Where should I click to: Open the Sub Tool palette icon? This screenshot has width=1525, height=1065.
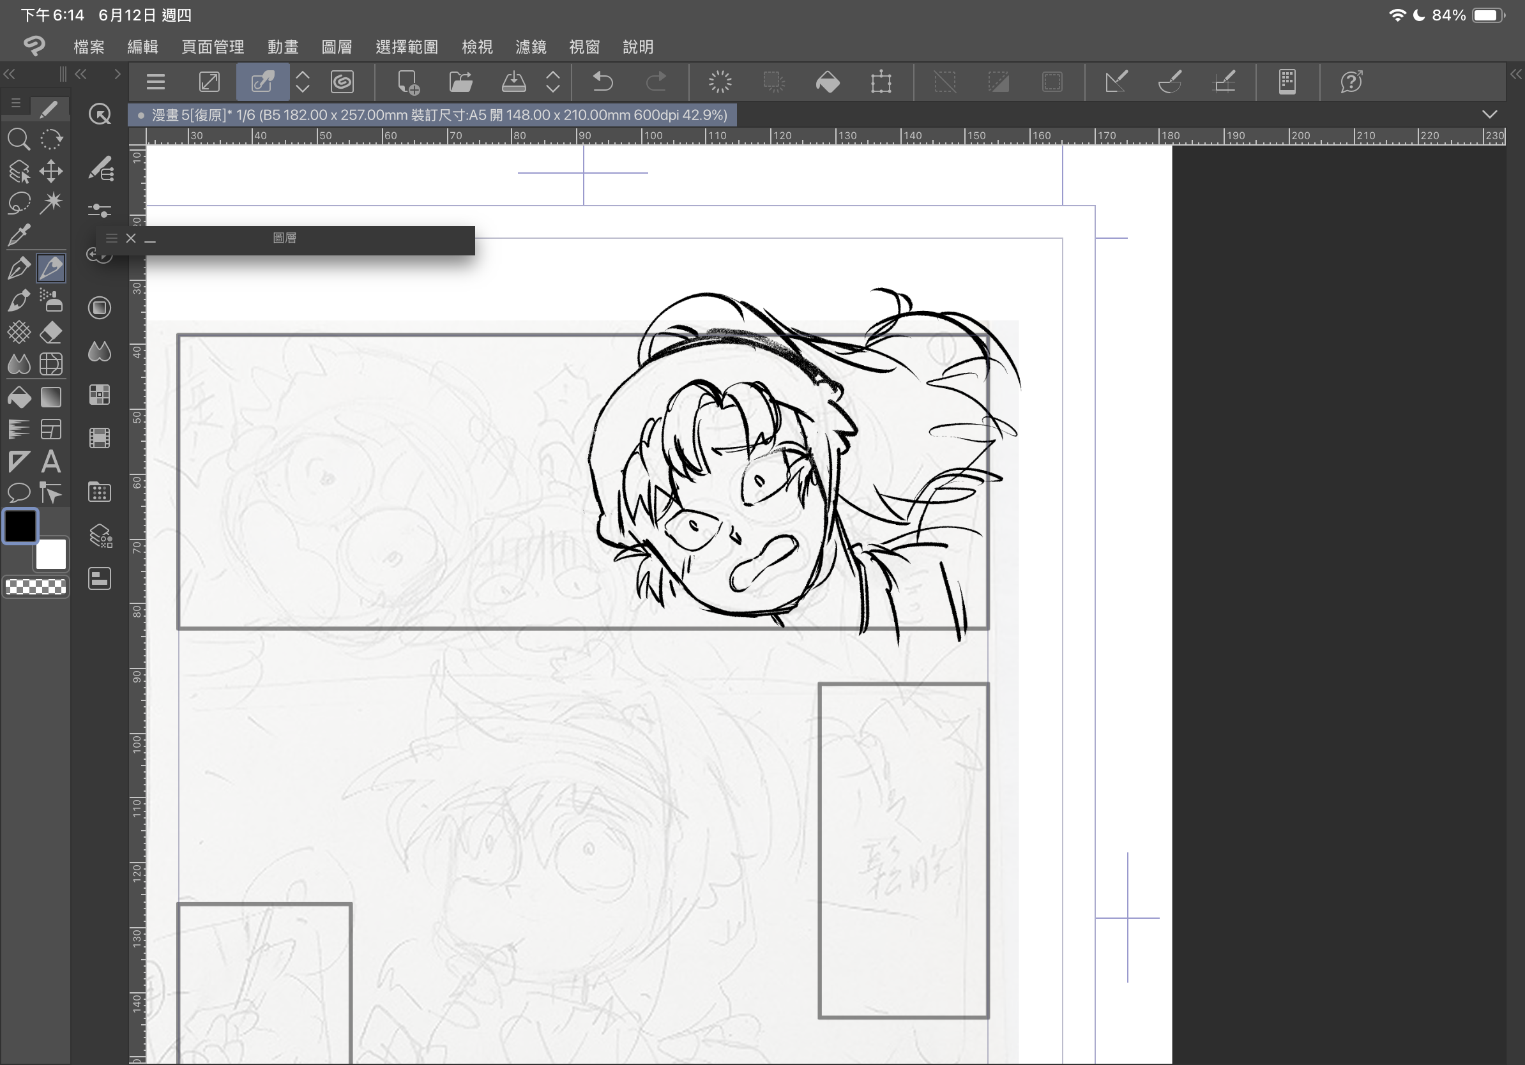point(100,169)
